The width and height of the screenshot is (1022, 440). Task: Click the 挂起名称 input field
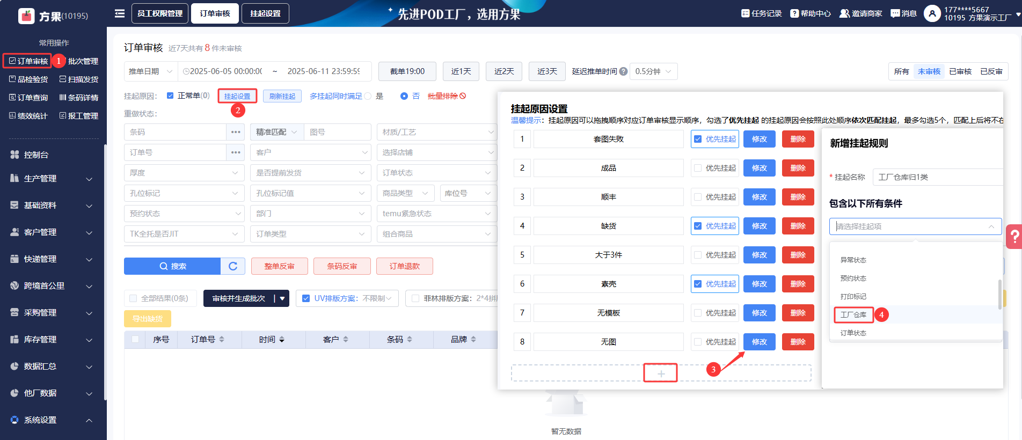938,177
